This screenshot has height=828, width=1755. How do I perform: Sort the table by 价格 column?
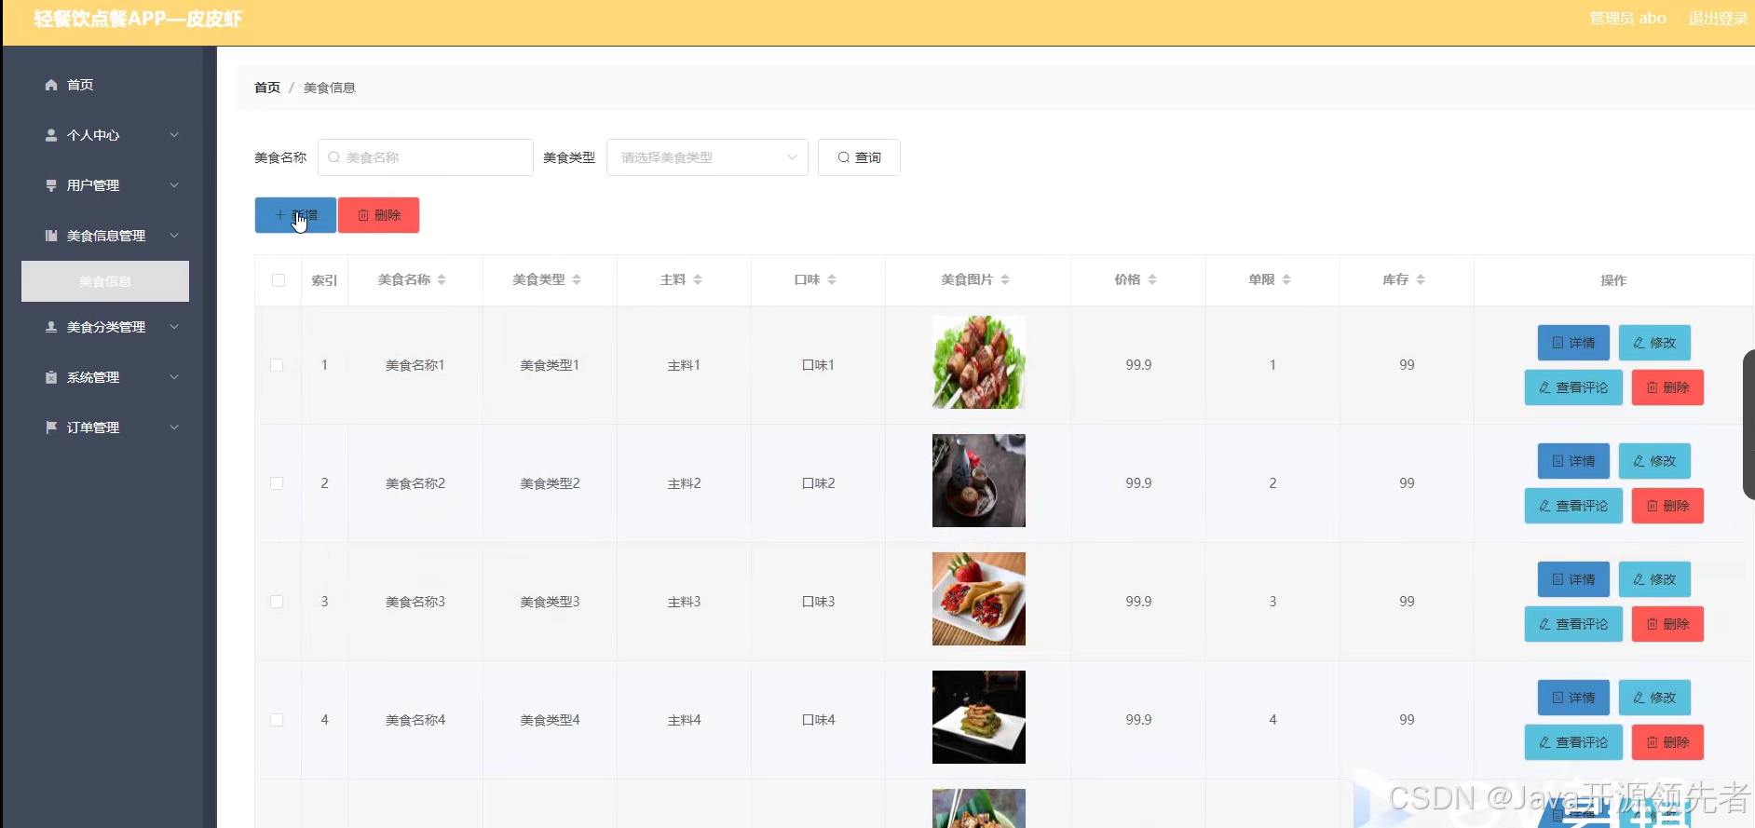coord(1152,279)
